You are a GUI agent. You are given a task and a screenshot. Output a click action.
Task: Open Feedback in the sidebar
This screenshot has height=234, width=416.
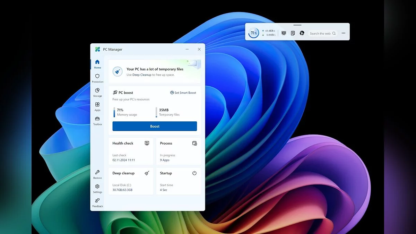pyautogui.click(x=97, y=203)
